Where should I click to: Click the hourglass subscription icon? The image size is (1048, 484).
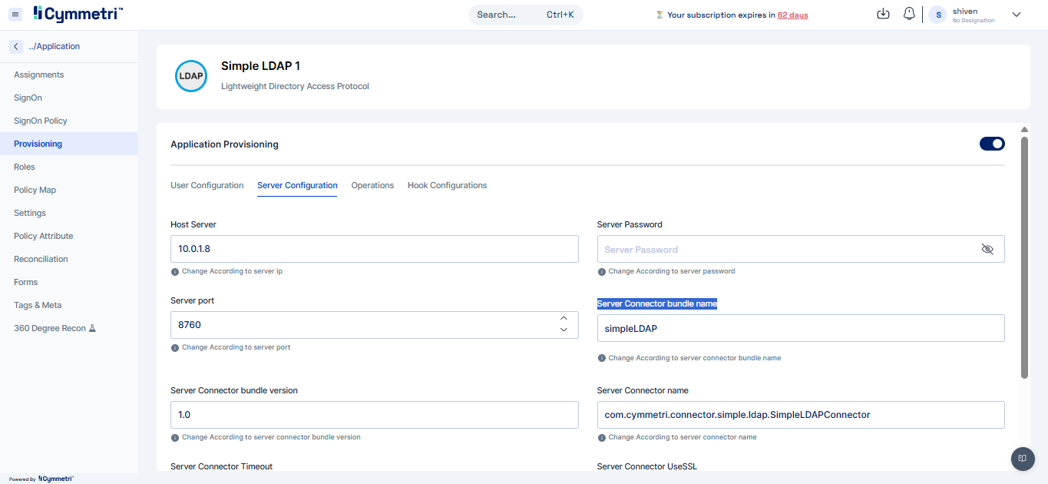660,15
